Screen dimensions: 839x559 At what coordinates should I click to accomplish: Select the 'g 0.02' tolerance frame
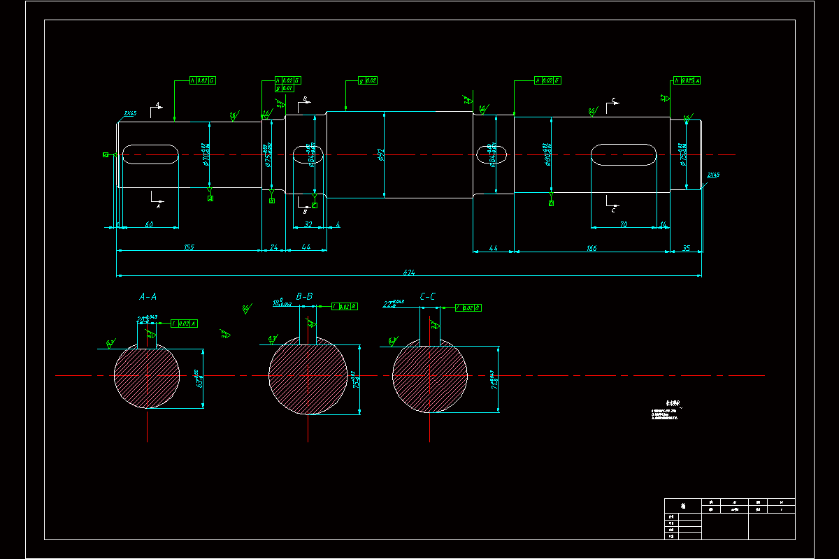[368, 80]
